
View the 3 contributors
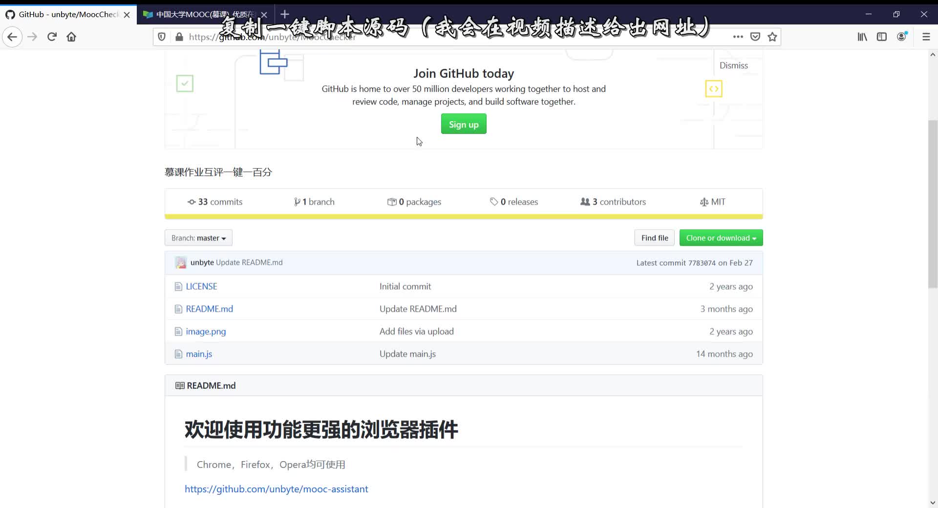[x=613, y=202]
